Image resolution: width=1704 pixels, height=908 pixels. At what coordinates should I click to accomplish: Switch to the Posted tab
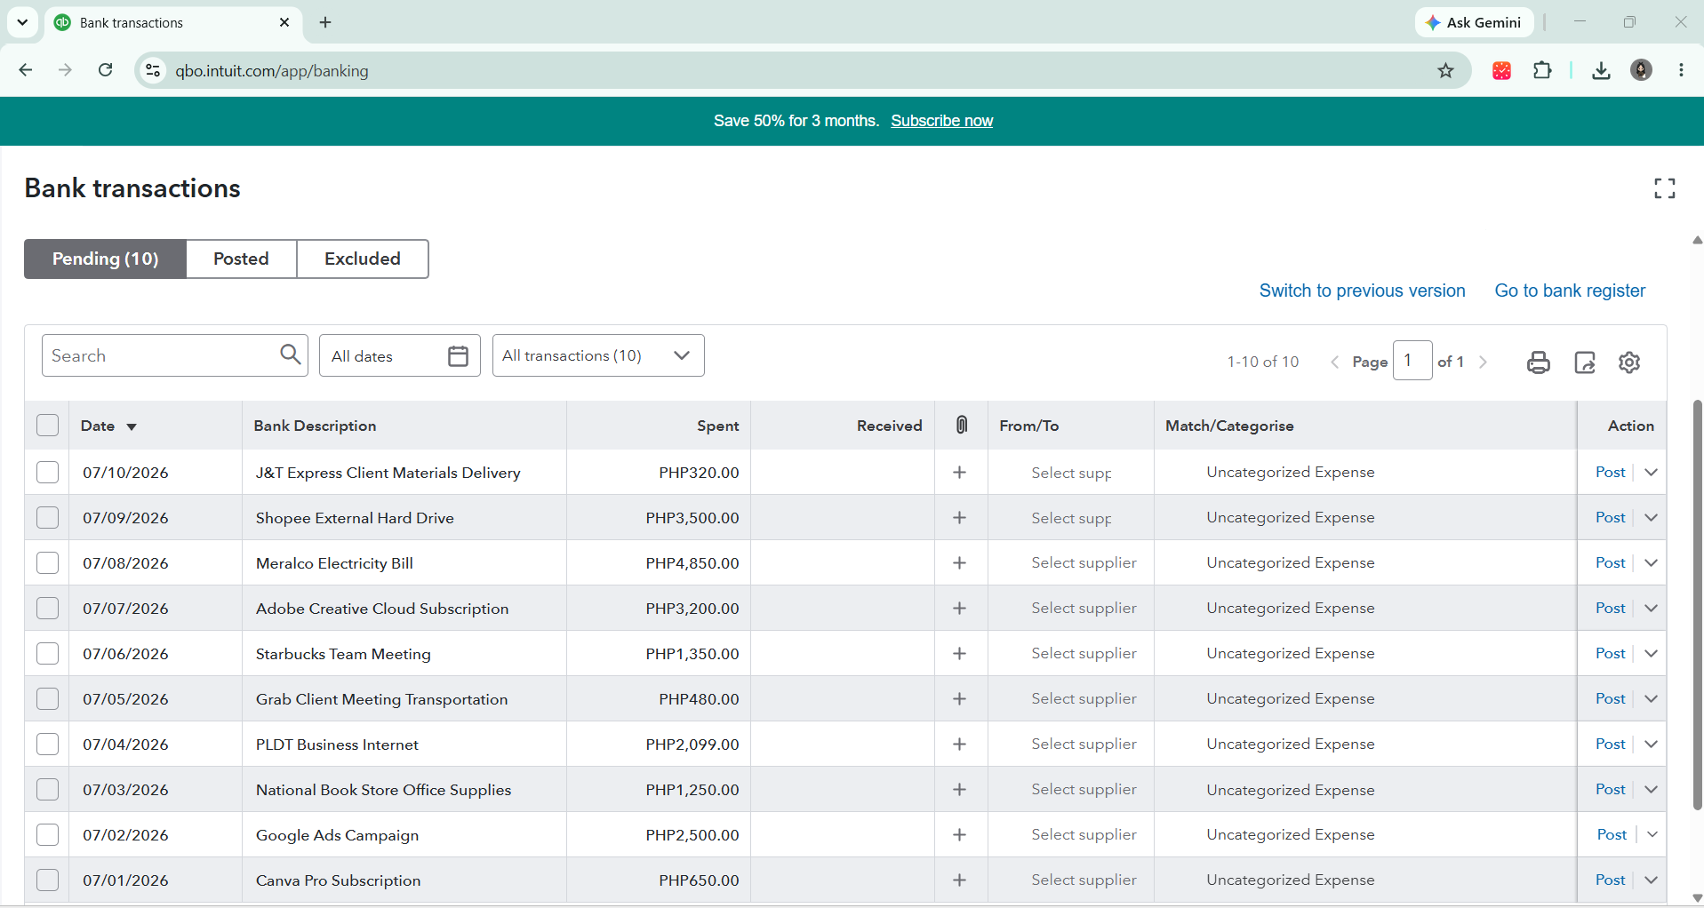[241, 259]
